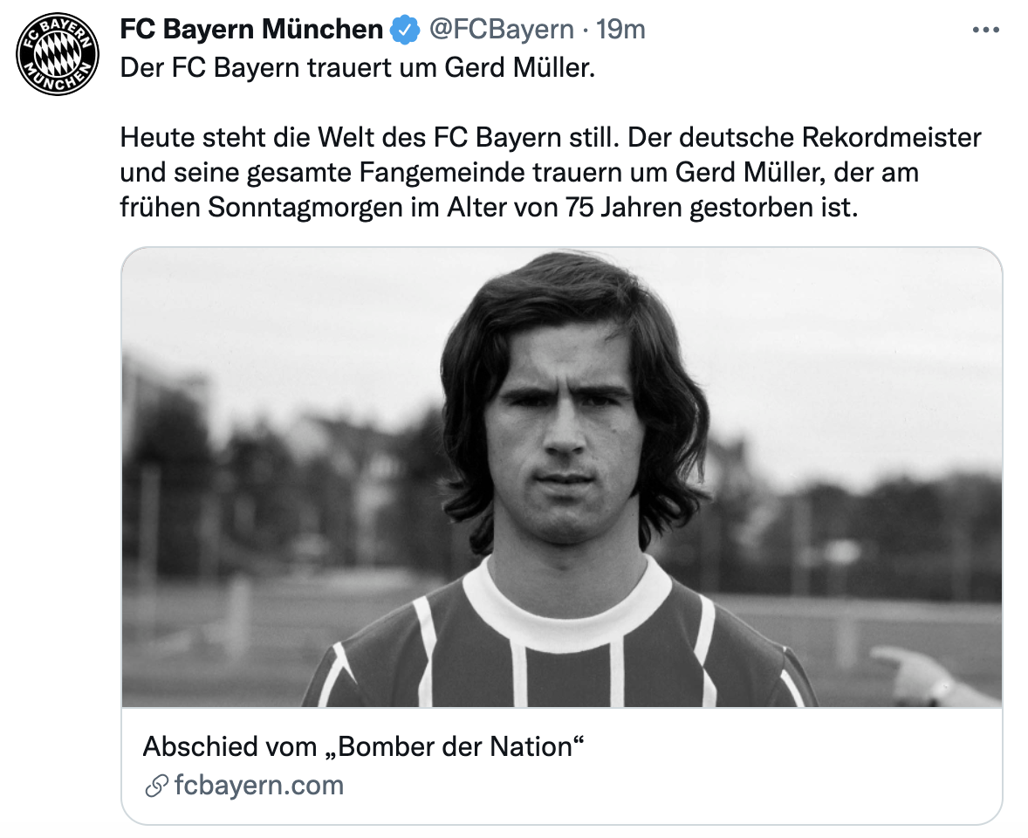
Task: Select the paragraph starting "Heute steht die Welt"
Action: coord(551,174)
